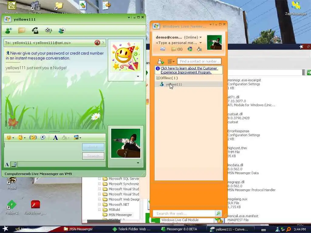Viewport: 311px width, 233px height.
Task: Open personal message dropdown arrow
Action: pos(200,43)
